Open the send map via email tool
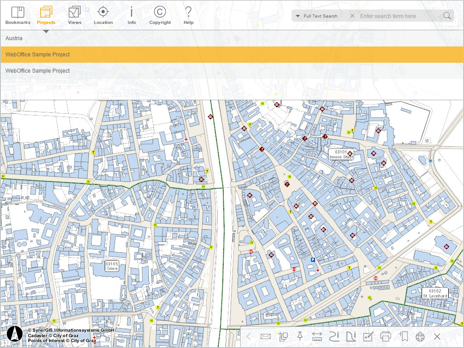 (x=266, y=336)
